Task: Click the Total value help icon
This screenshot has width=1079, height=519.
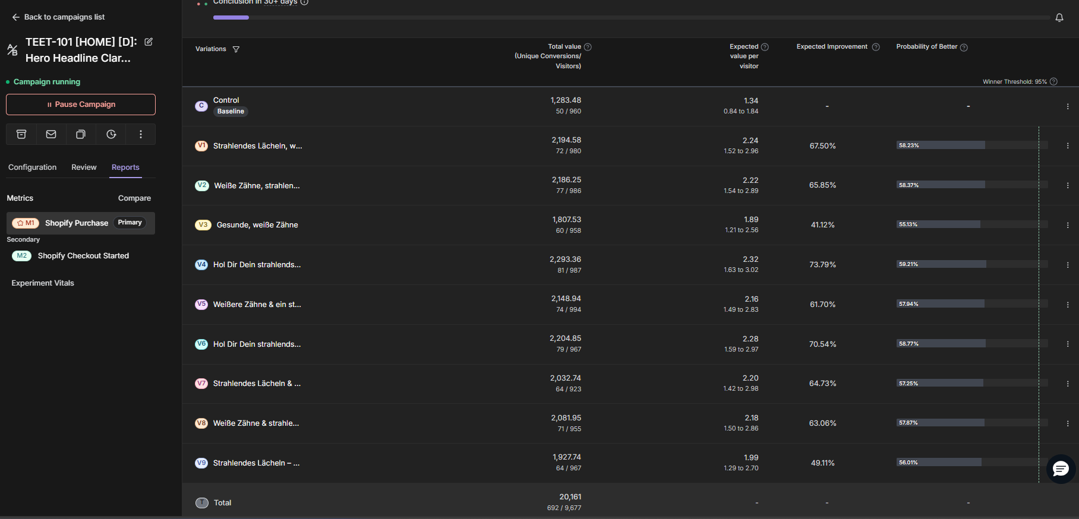Action: point(588,47)
